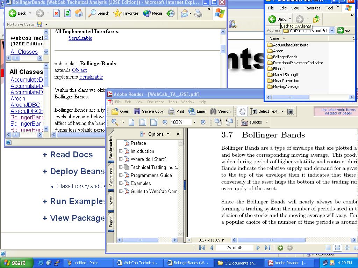
Task: Expand the Programmer's Guide bookmark
Action: [121, 175]
